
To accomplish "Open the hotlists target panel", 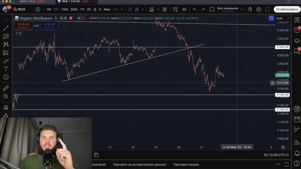I will point(297,109).
